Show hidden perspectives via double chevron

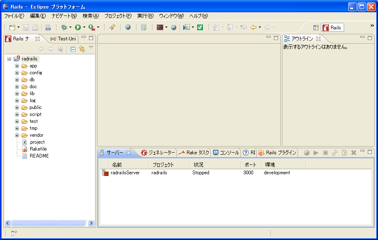click(372, 26)
